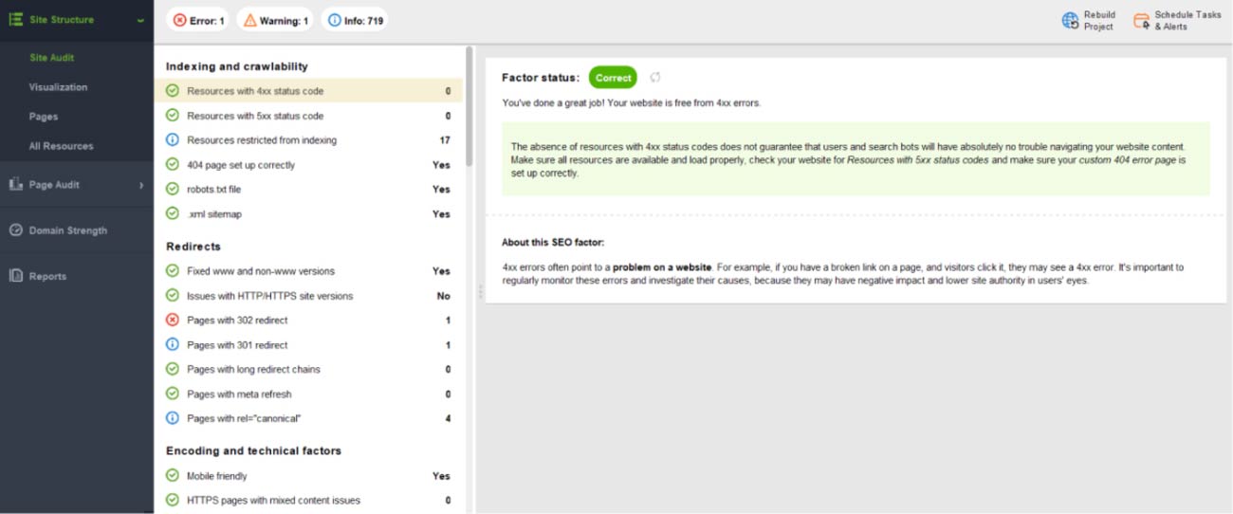The height and width of the screenshot is (514, 1233).
Task: Toggle the Info: 719 filter pill
Action: click(x=353, y=20)
